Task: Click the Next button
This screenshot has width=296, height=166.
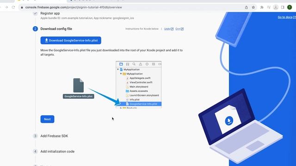Action: [47, 119]
